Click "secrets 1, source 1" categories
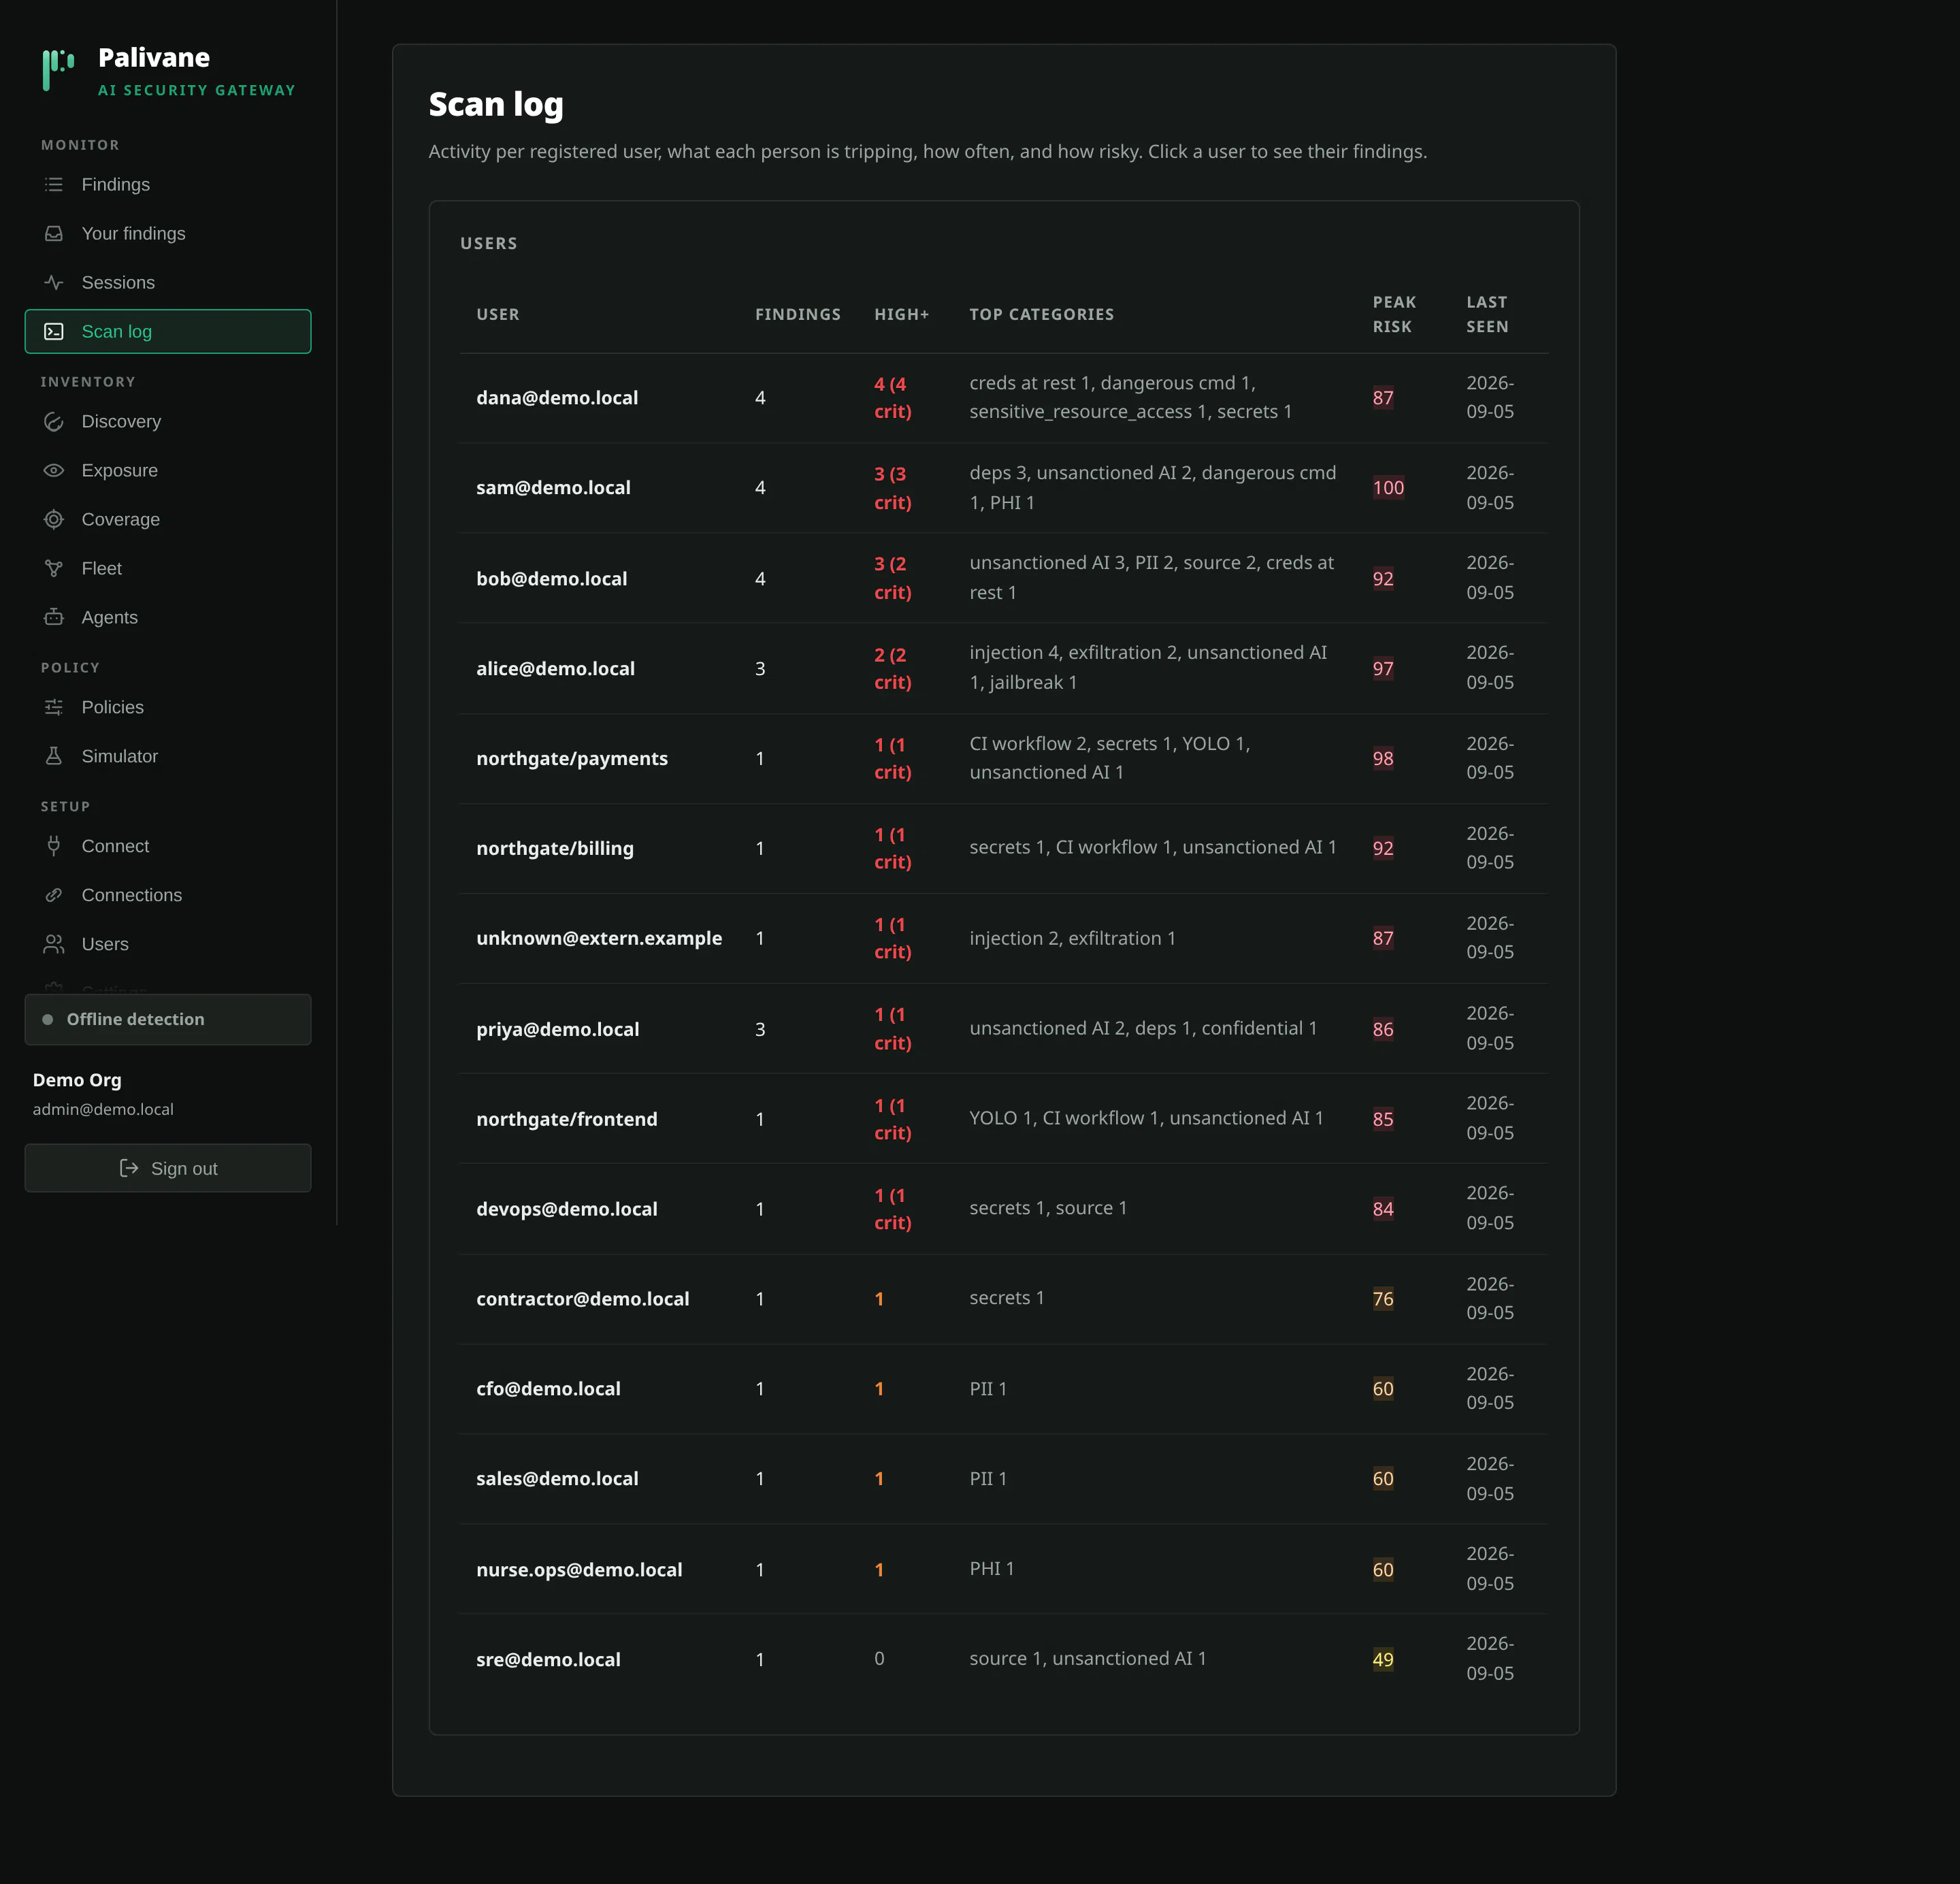 [x=1048, y=1209]
